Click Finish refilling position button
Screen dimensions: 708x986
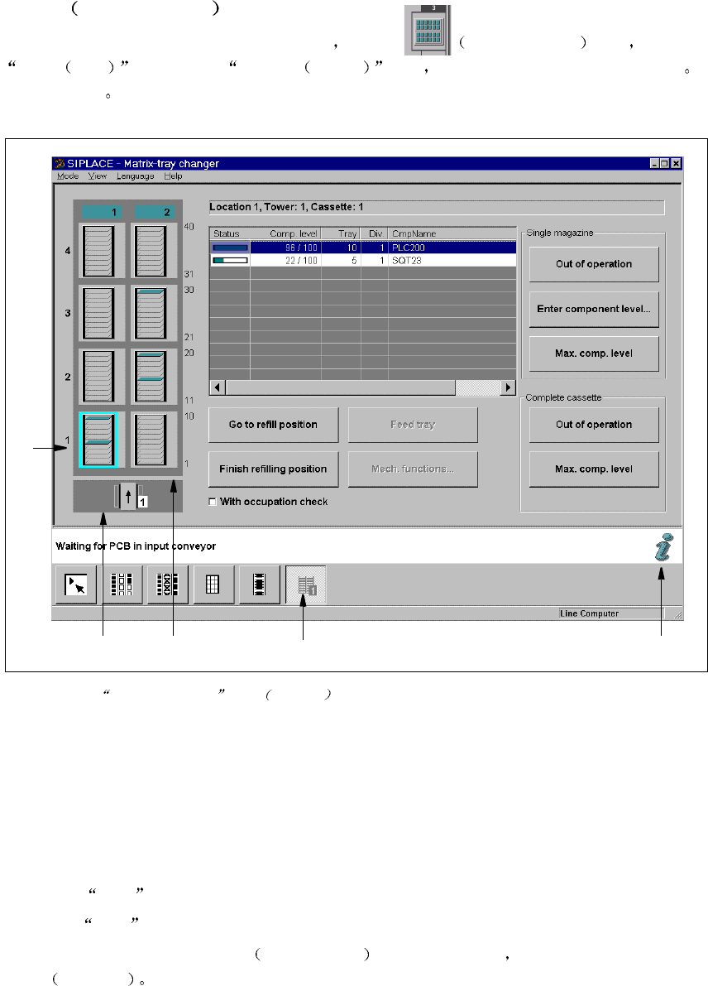point(273,469)
